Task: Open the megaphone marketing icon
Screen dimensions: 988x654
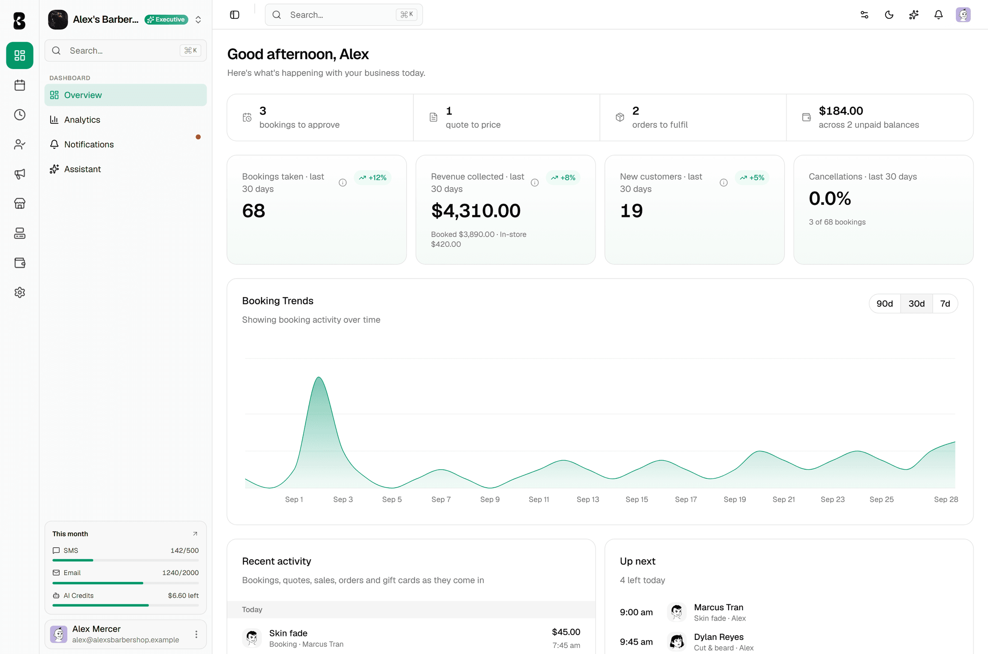Action: pos(20,174)
